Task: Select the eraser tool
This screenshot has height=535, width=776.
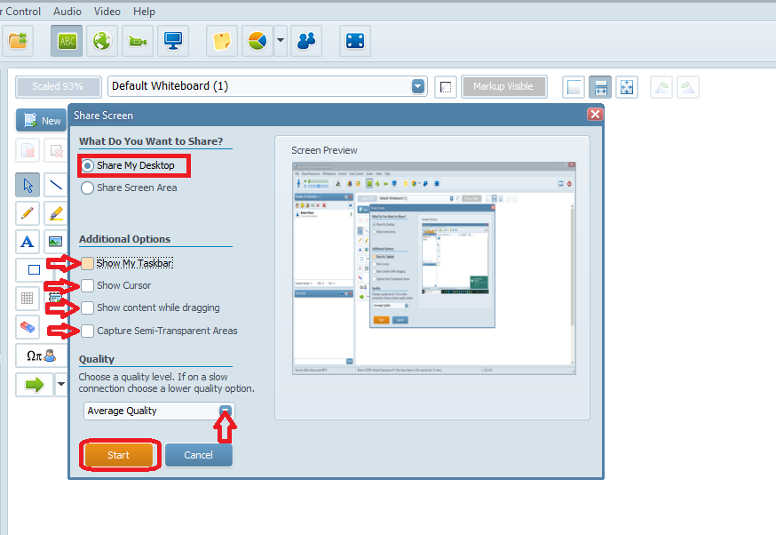Action: [x=27, y=327]
